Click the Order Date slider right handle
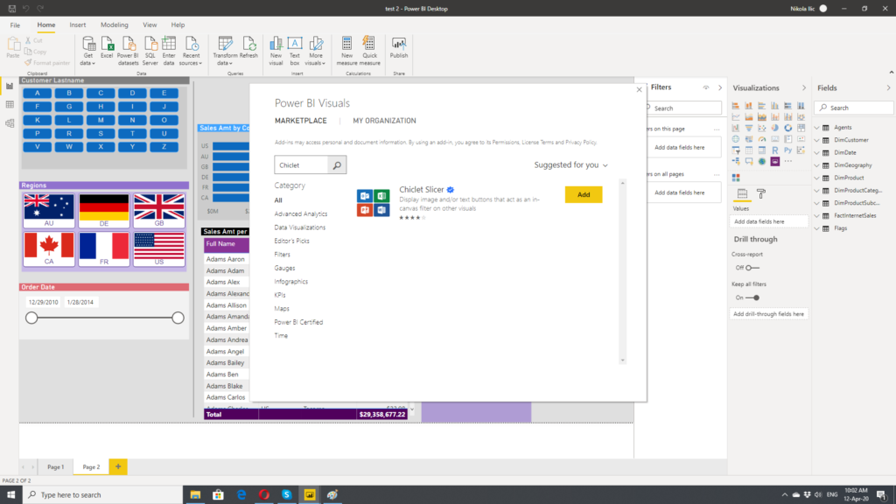 [178, 318]
